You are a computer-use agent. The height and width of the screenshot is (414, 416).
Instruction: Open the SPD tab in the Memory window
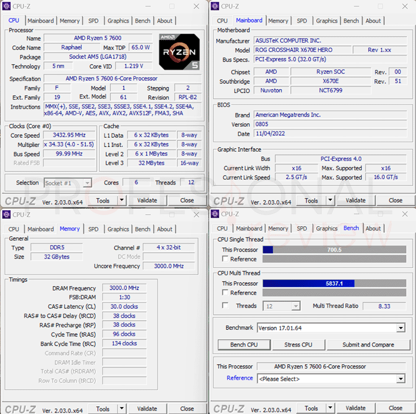93,229
